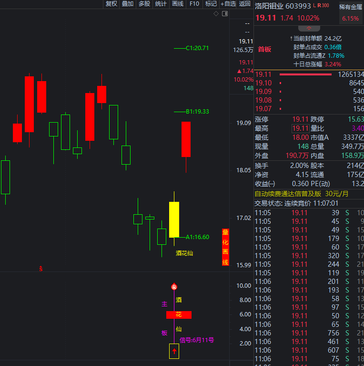Click the L margin-trading badge beside stock code
Viewport: 364px width, 366px height.
[314, 5]
